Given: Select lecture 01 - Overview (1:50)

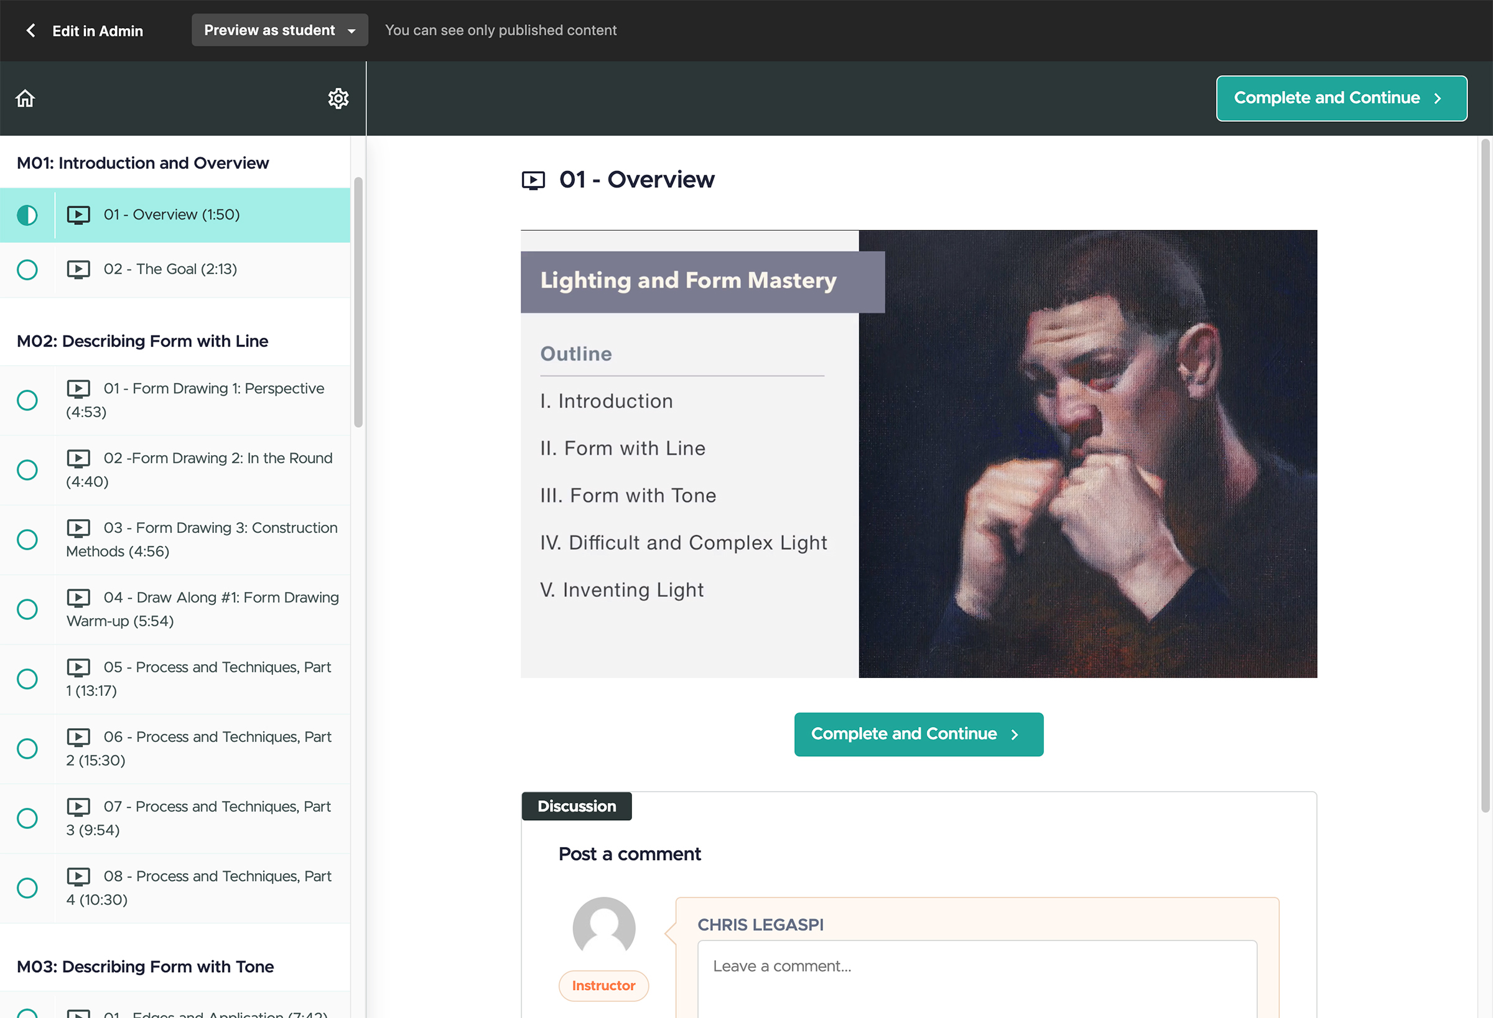Looking at the screenshot, I should point(175,215).
